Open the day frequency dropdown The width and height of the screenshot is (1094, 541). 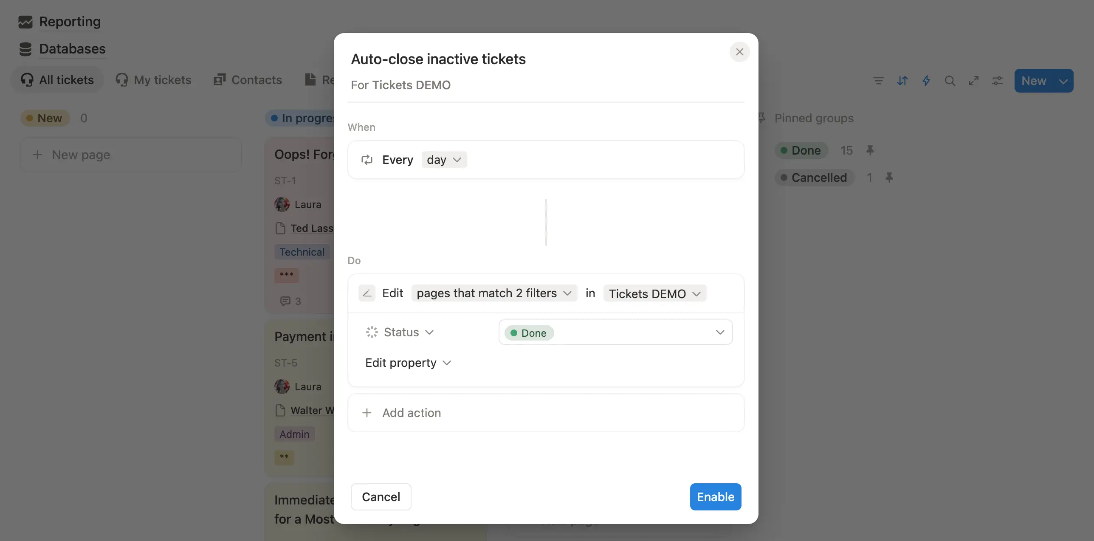coord(444,160)
